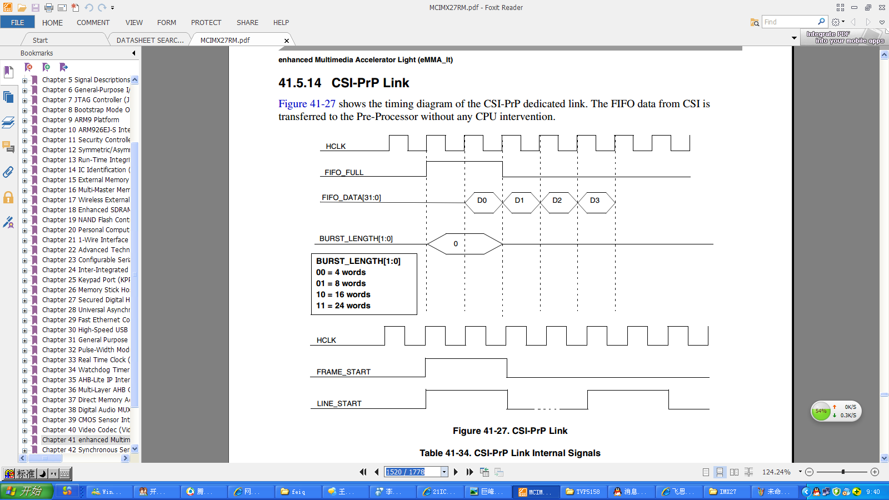Click the Print icon
This screenshot has height=500, width=889.
(49, 8)
